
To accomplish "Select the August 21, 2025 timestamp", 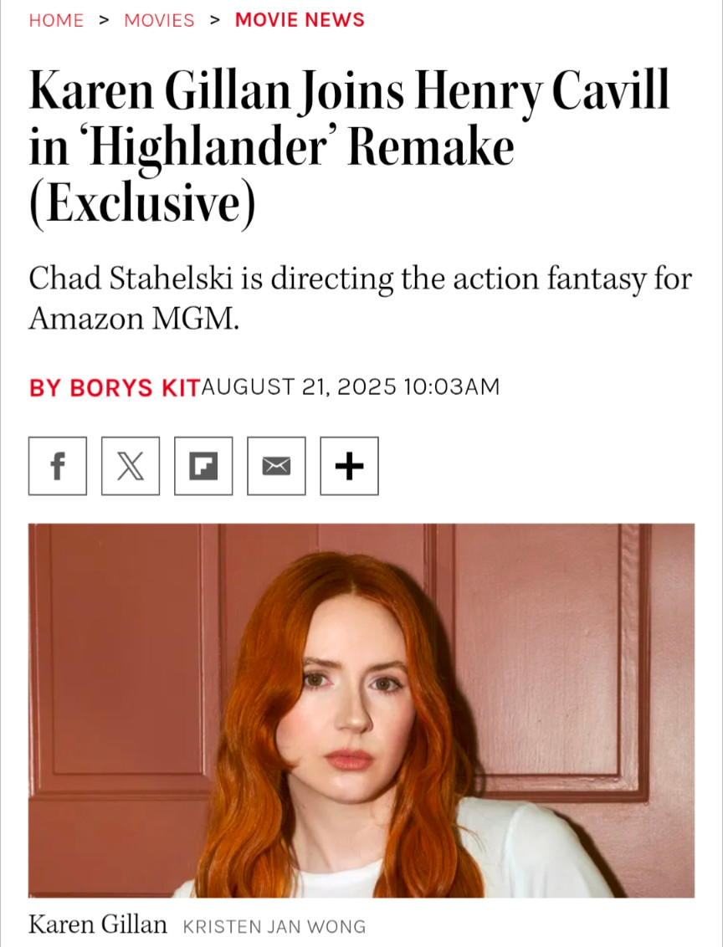I will click(351, 386).
